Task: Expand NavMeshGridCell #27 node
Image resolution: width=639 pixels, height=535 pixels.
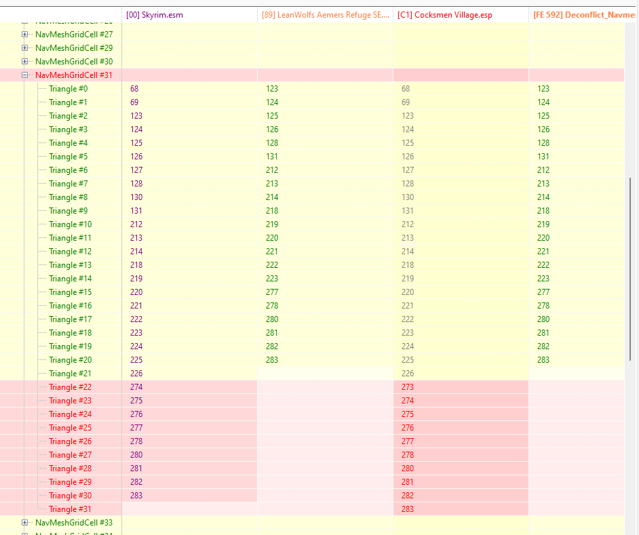Action: click(25, 35)
